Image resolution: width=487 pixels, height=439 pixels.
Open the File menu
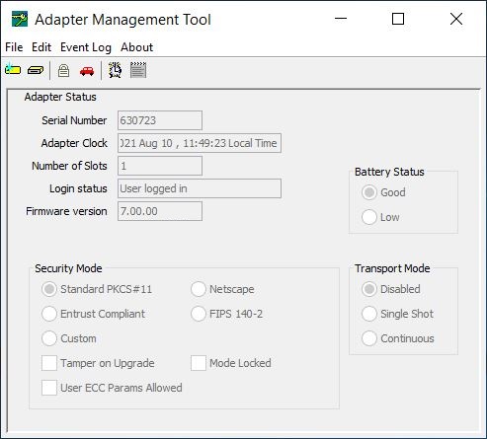[14, 47]
